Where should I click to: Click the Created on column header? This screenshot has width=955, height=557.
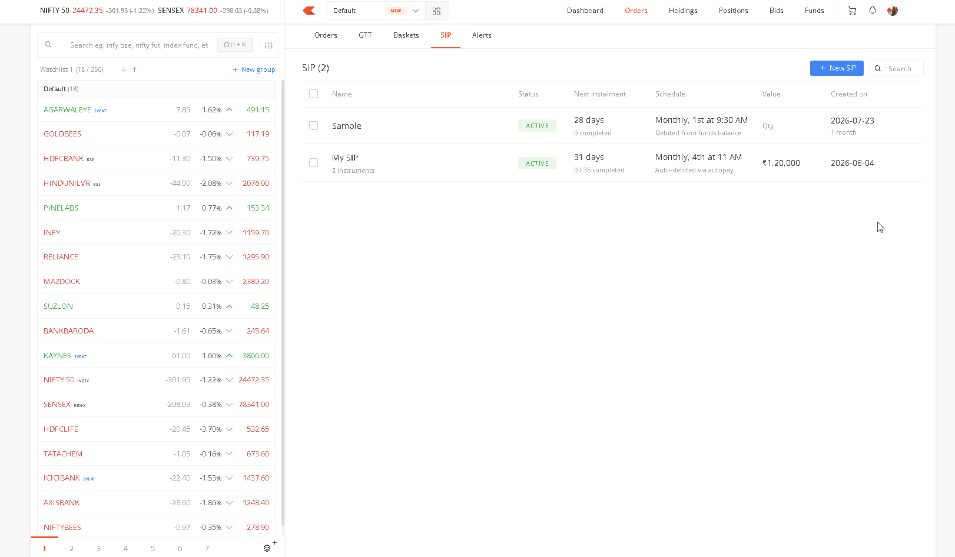[849, 94]
